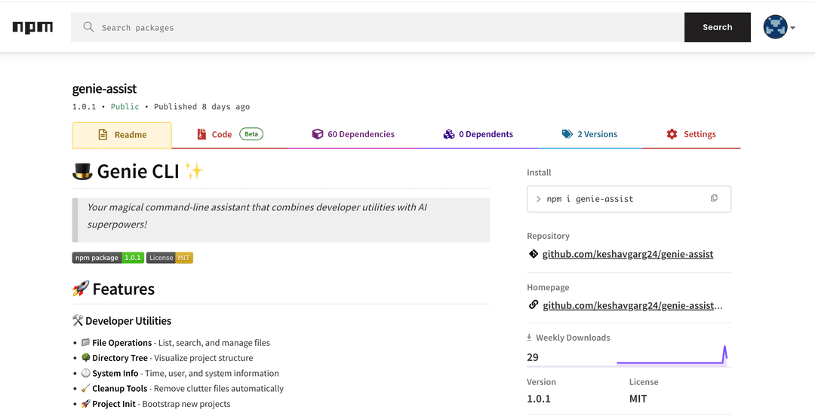Image resolution: width=815 pixels, height=416 pixels.
Task: Click the Search packages input field
Action: point(377,27)
